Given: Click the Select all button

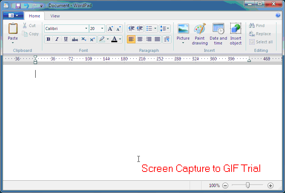Looking at the screenshot, I should point(261,42).
